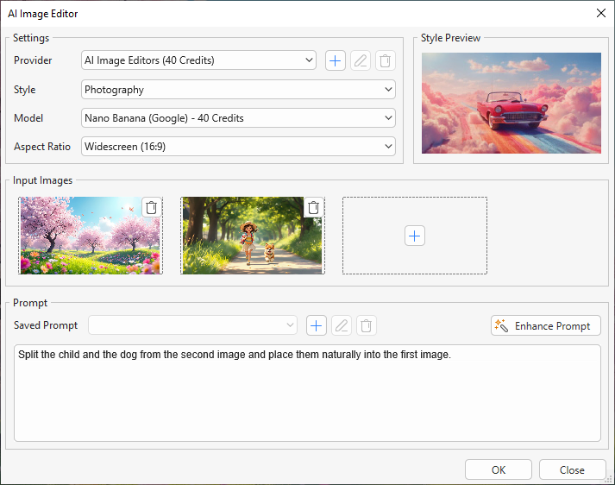Click the Enhance Prompt button
The height and width of the screenshot is (485, 615).
546,325
